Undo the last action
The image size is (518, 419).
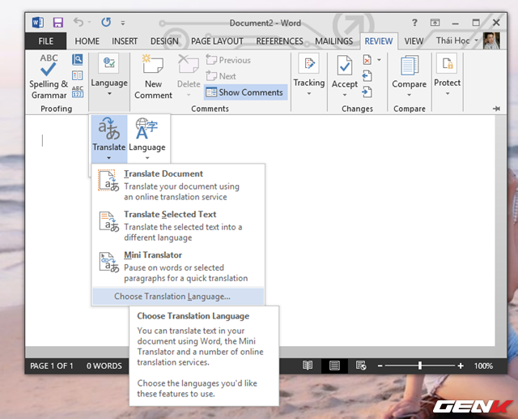pos(79,22)
